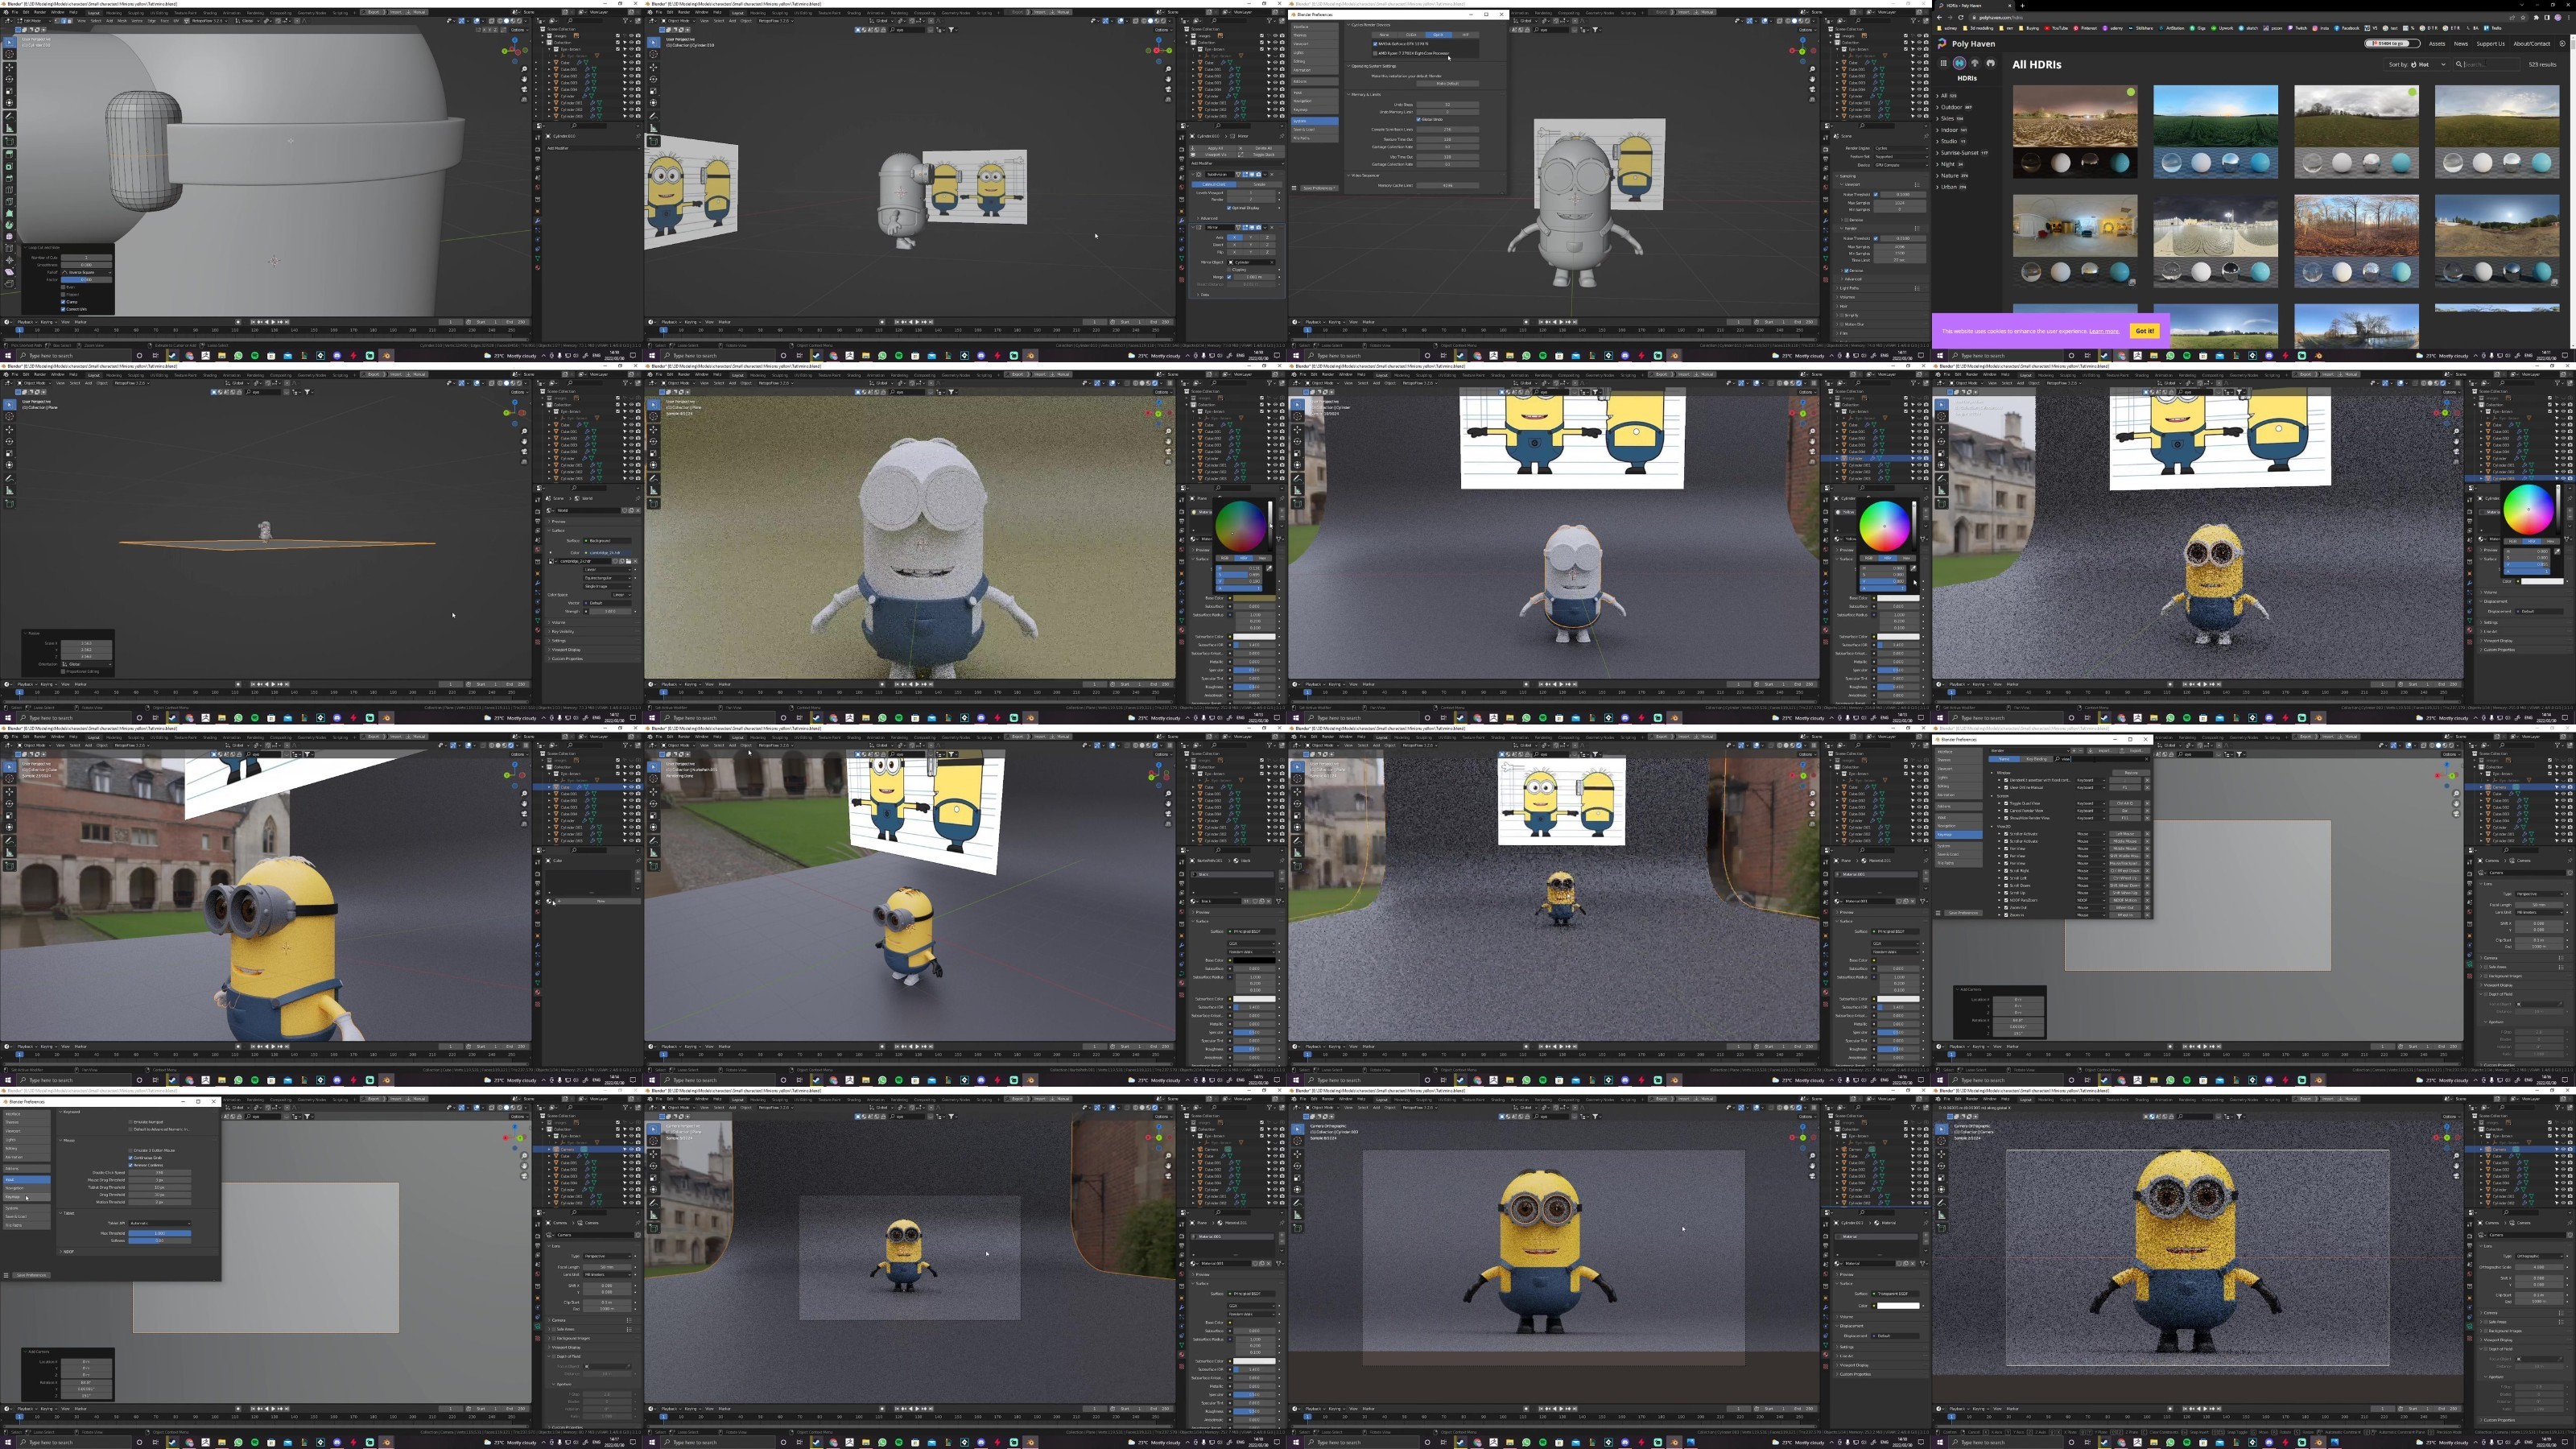The width and height of the screenshot is (2576, 1449).
Task: Switch to face select mode in Edit Mode header
Action: coord(70,21)
